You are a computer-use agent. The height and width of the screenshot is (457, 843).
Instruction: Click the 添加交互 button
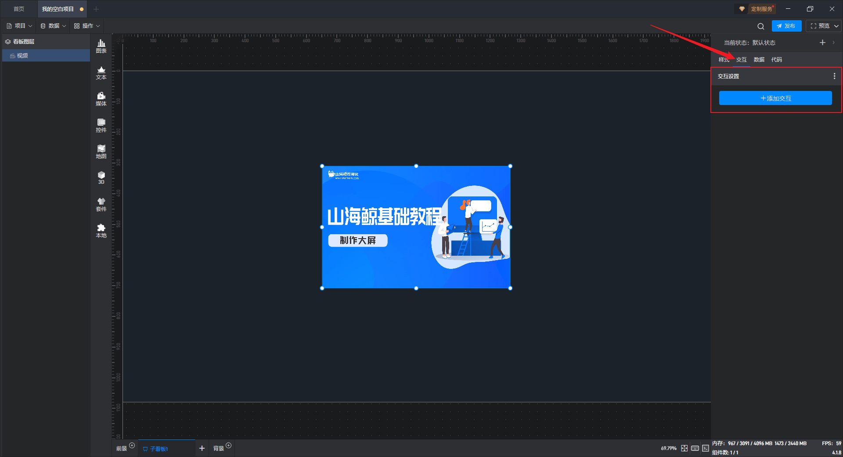(775, 98)
